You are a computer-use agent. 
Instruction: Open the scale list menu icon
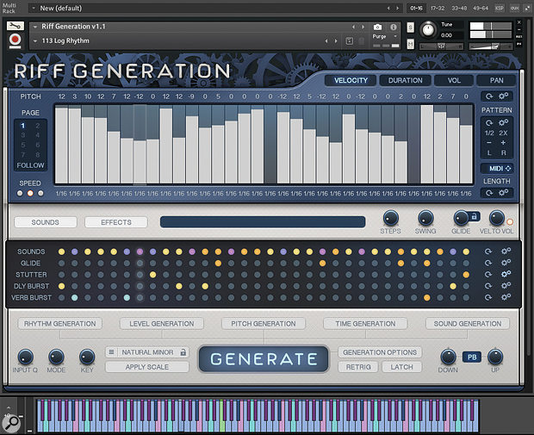(111, 352)
